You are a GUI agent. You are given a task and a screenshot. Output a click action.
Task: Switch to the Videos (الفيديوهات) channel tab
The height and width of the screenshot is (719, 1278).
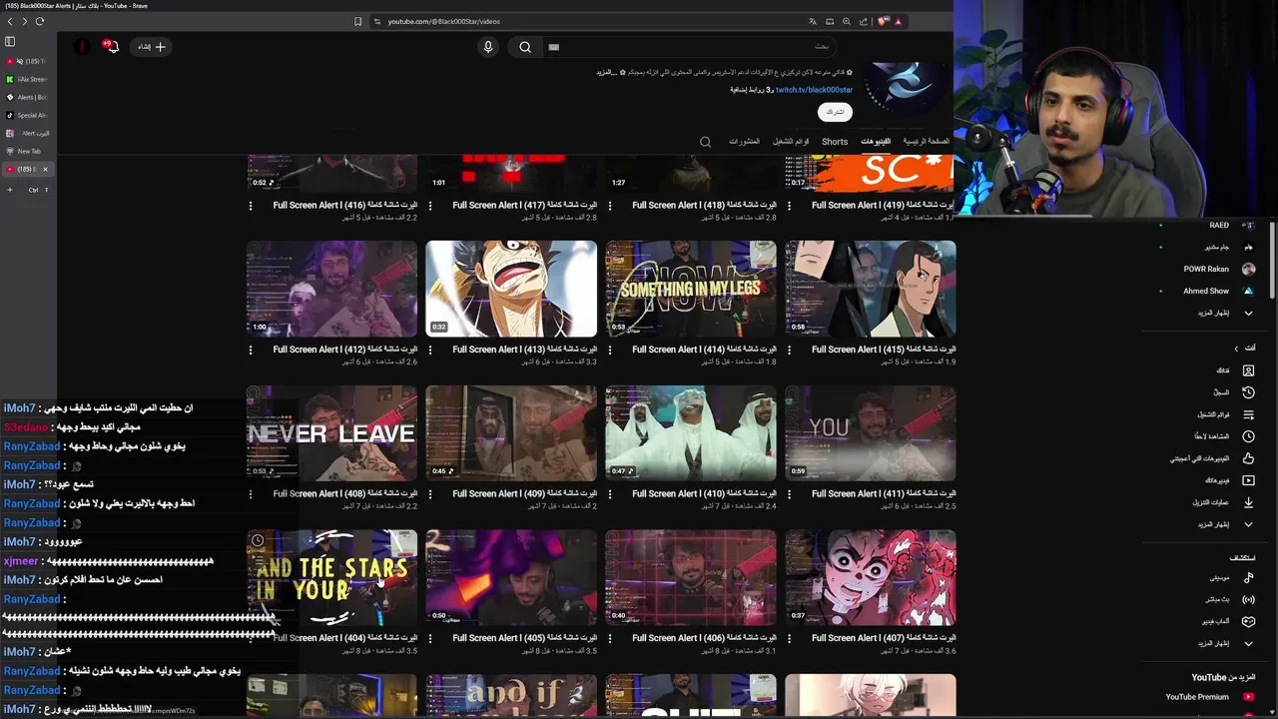876,142
